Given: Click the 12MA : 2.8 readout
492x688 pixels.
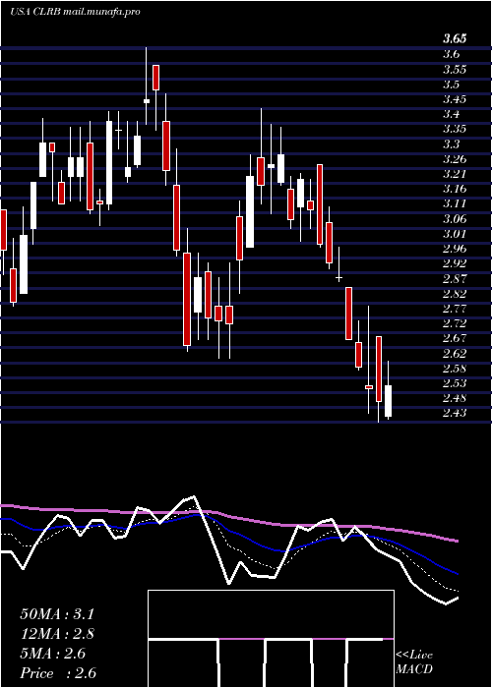Looking at the screenshot, I should [x=57, y=634].
